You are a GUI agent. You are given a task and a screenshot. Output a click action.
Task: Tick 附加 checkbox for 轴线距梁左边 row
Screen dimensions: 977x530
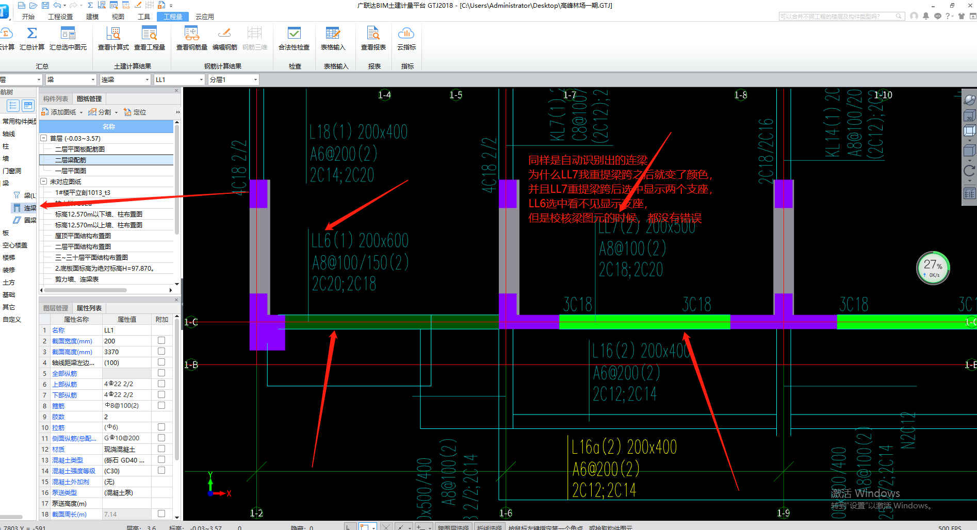tap(161, 362)
